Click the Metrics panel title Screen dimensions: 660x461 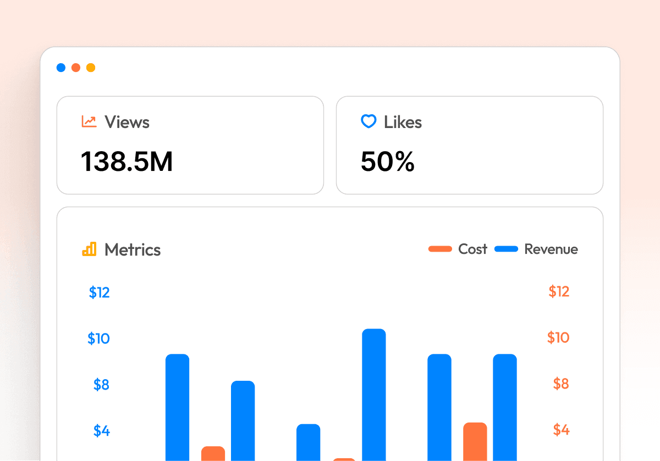click(133, 249)
